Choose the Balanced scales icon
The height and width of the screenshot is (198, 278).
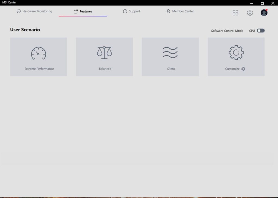[x=105, y=53]
